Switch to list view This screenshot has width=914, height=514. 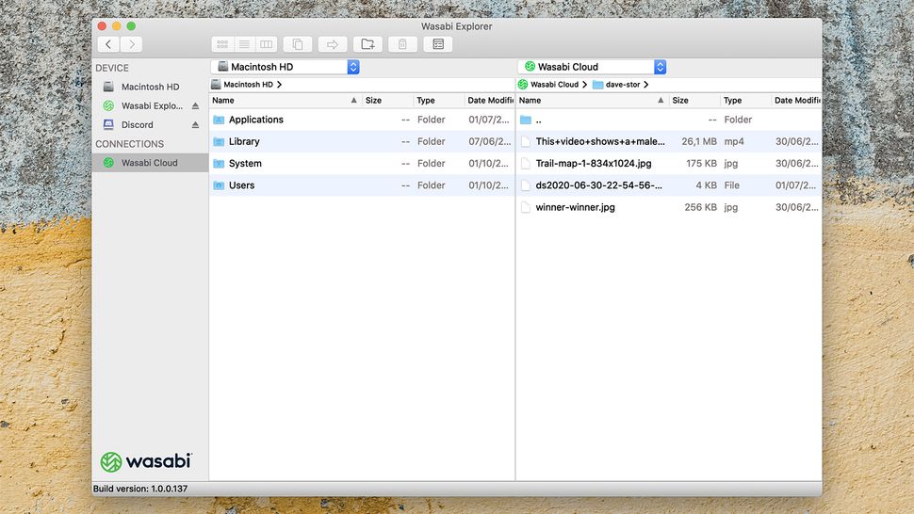244,44
